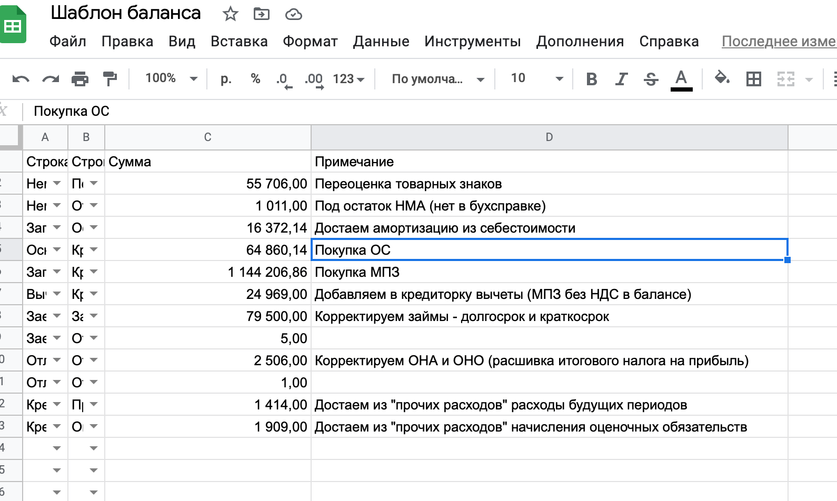Screen dimensions: 837x501
Task: Select column C header
Action: point(208,137)
